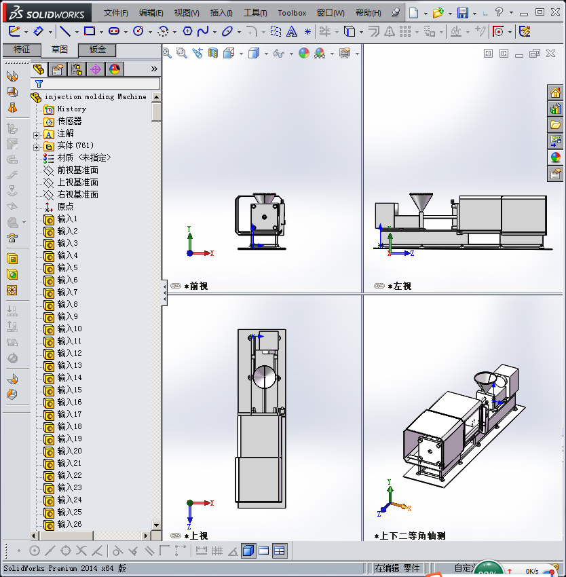This screenshot has width=566, height=577.
Task: Toggle the link views icon beside *左视
Action: point(379,286)
